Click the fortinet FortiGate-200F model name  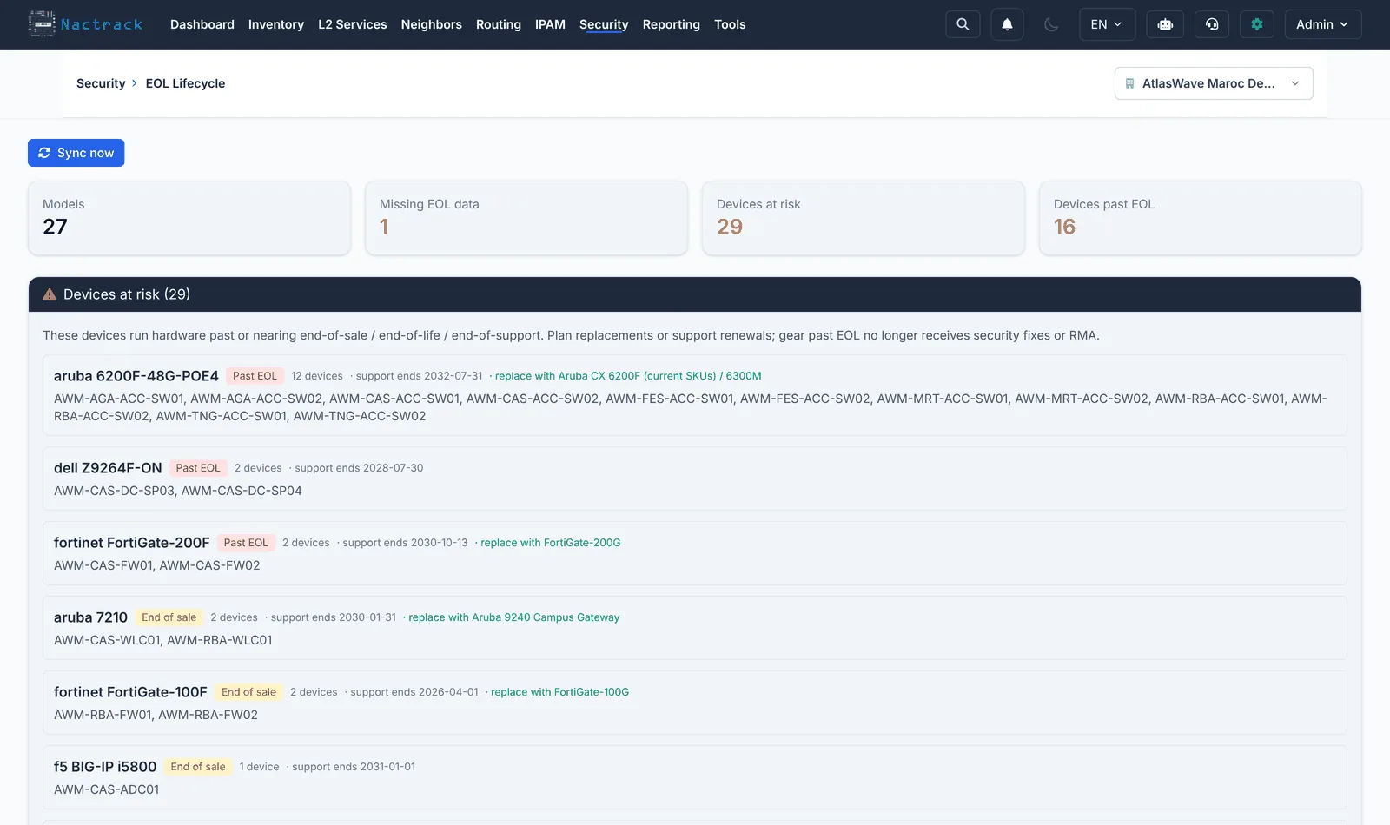(132, 543)
